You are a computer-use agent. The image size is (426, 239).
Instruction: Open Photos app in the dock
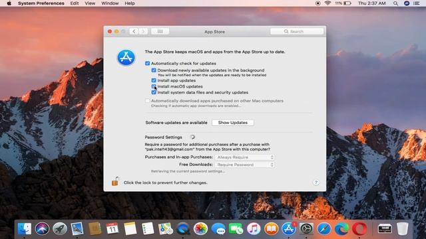point(200,228)
